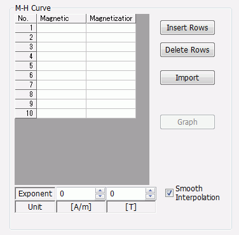Select row 10 header in table
The width and height of the screenshot is (239, 235).
(25, 113)
